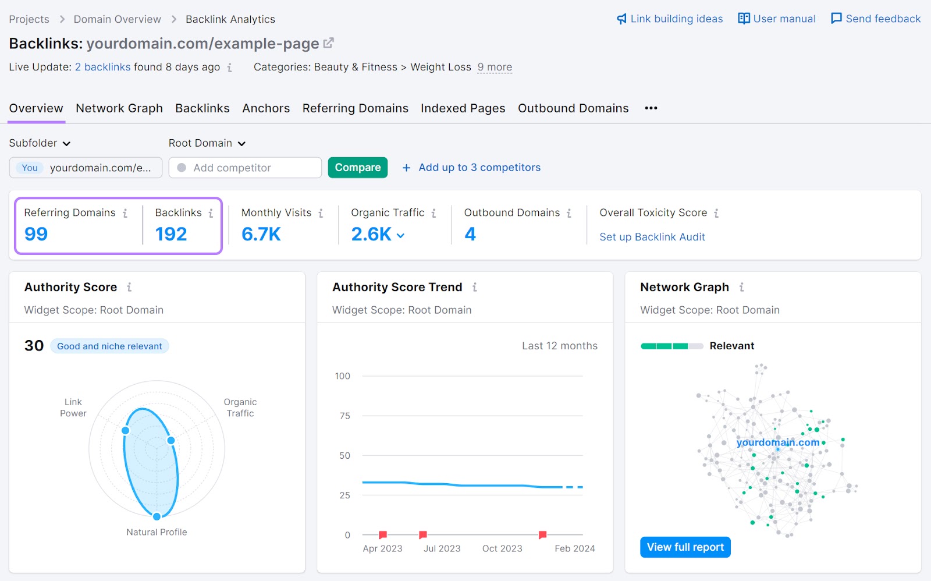This screenshot has height=581, width=931.
Task: Show info icon for Monthly Visits
Action: (321, 213)
